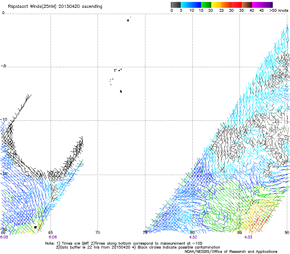Click the longitude label '75'
290x254 pixels.
pos(145,233)
